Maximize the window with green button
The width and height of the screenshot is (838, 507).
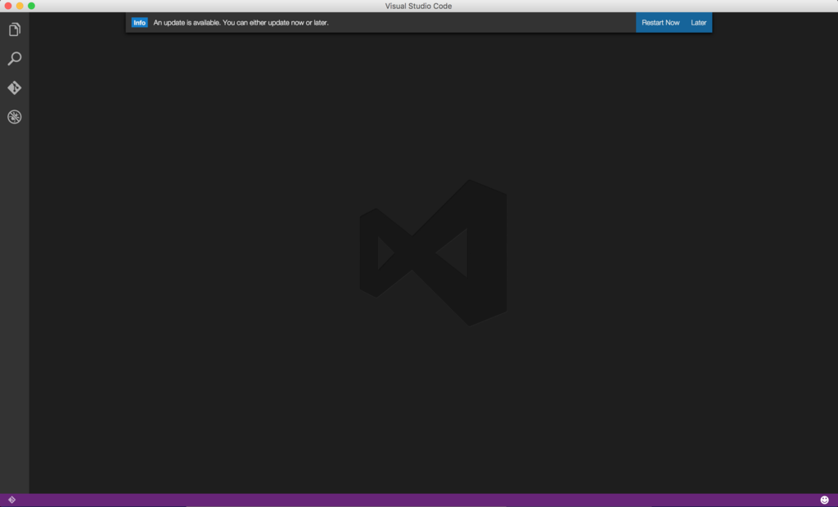pyautogui.click(x=32, y=6)
